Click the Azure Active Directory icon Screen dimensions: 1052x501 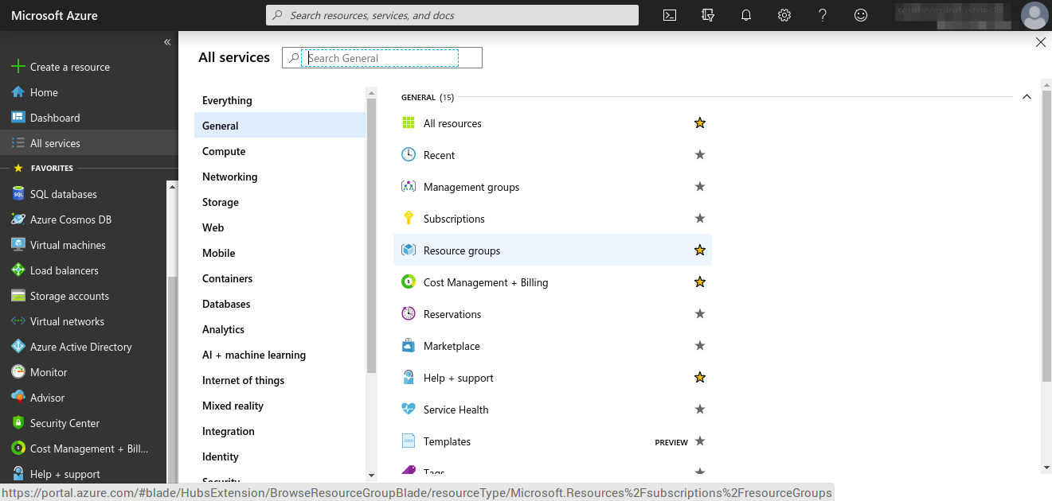point(18,347)
